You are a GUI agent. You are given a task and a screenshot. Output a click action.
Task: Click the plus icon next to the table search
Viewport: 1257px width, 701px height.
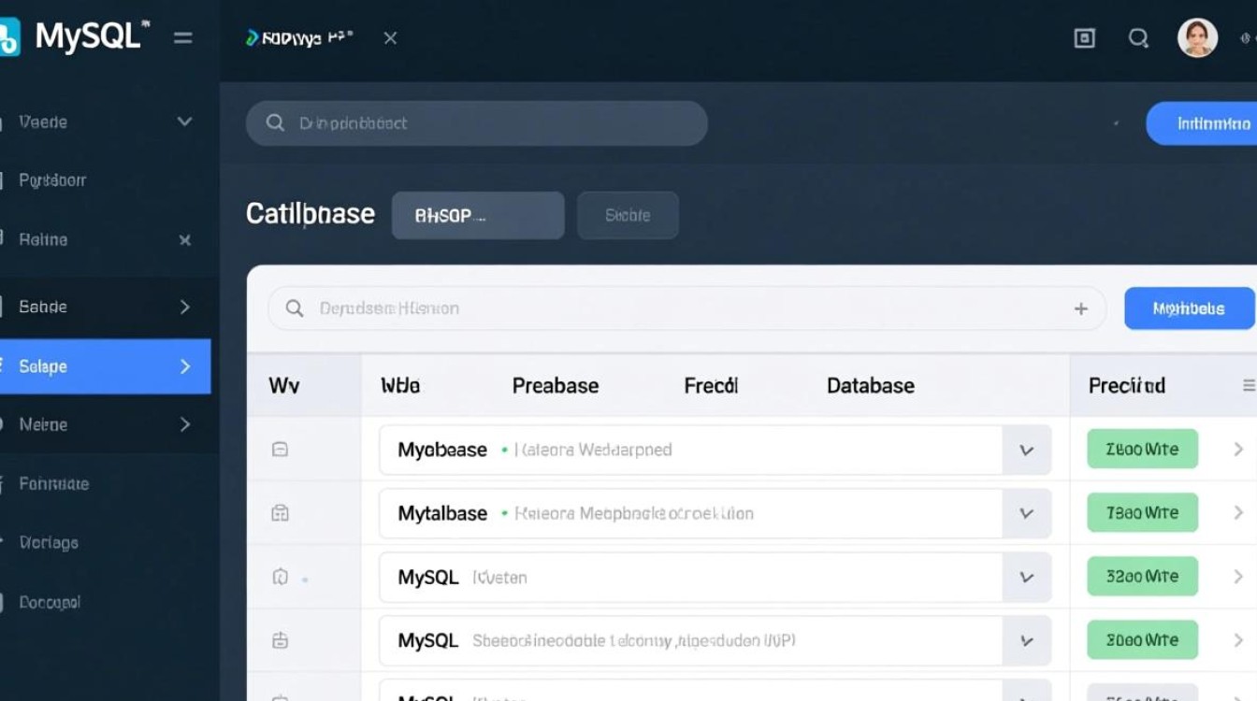point(1080,308)
